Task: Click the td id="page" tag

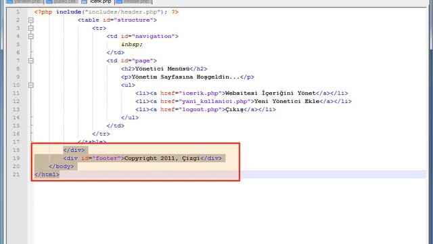Action: pyautogui.click(x=132, y=60)
